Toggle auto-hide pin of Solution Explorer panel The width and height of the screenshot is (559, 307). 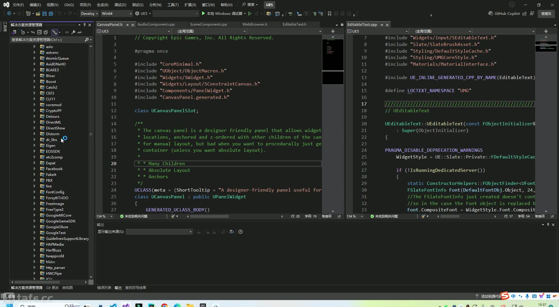point(84,25)
